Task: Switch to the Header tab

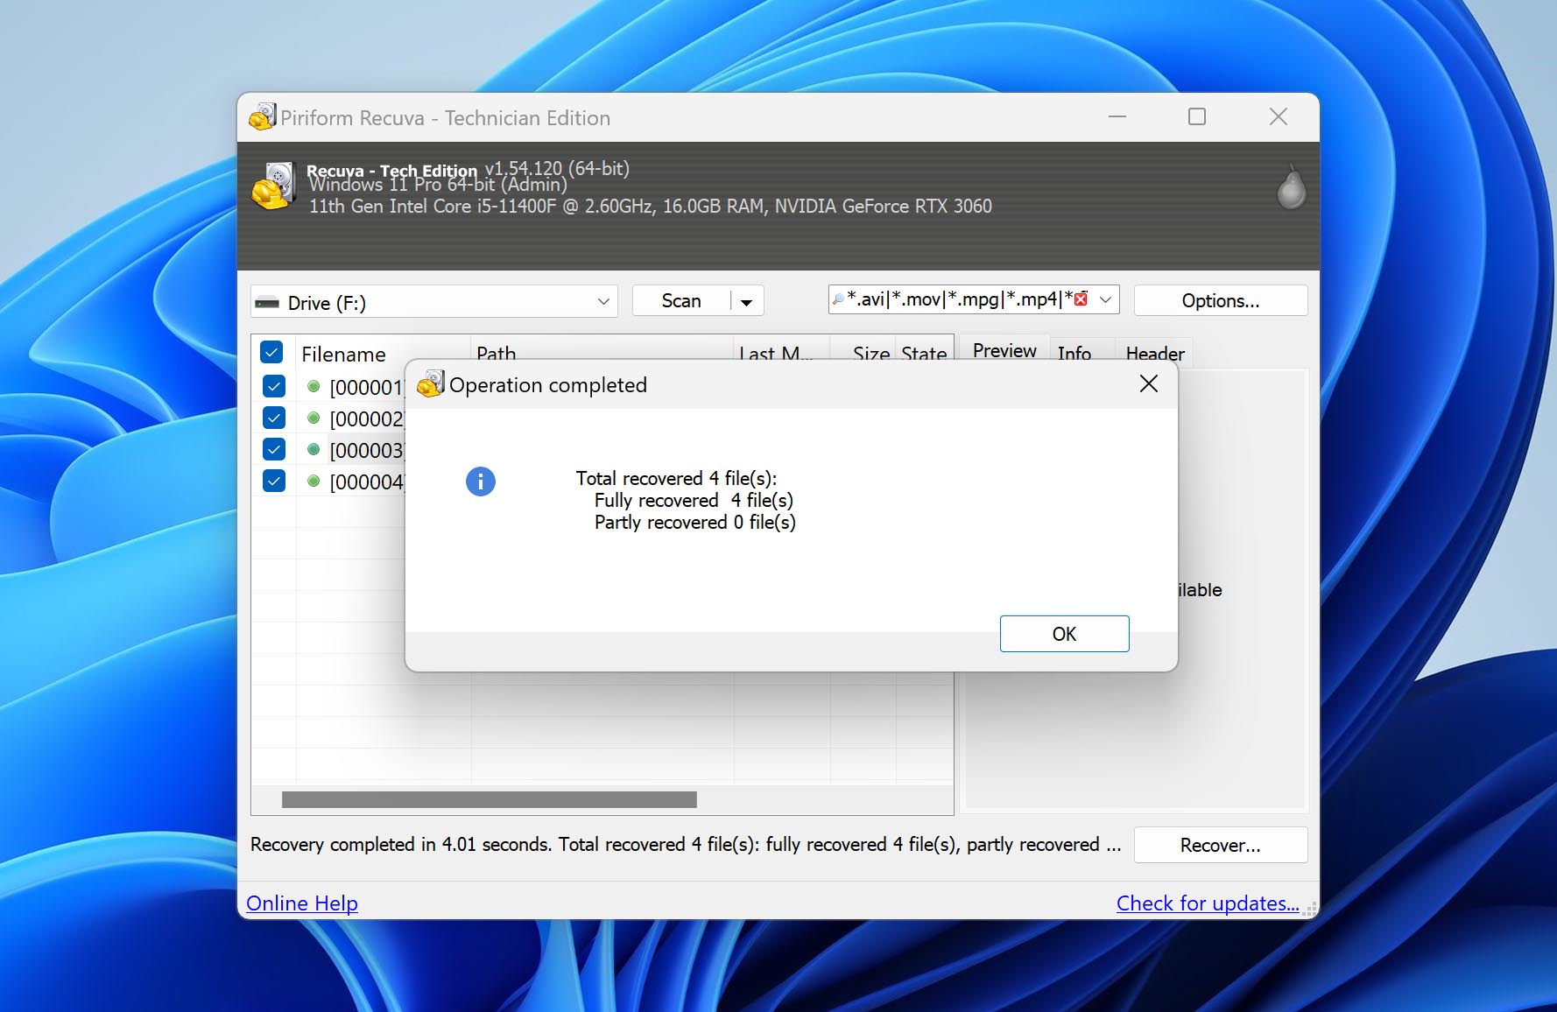Action: point(1154,353)
